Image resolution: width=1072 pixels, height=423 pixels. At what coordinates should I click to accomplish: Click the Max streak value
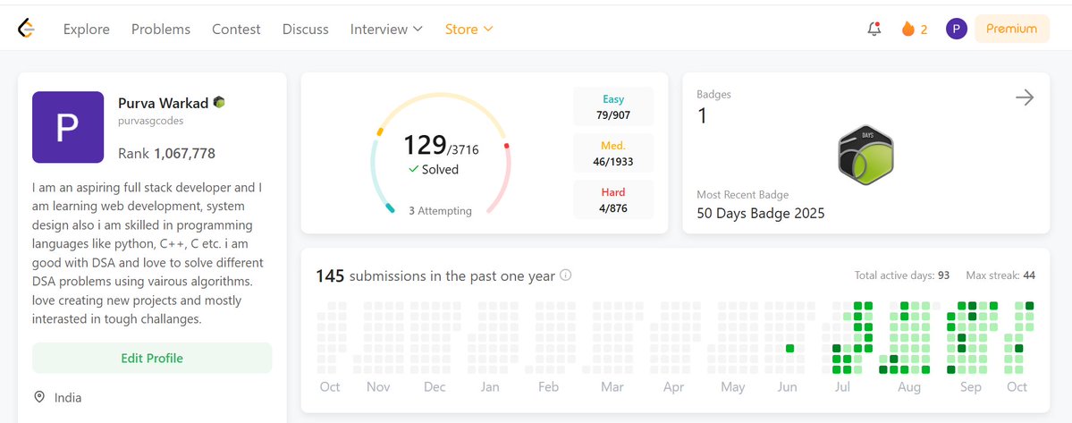coord(1029,275)
